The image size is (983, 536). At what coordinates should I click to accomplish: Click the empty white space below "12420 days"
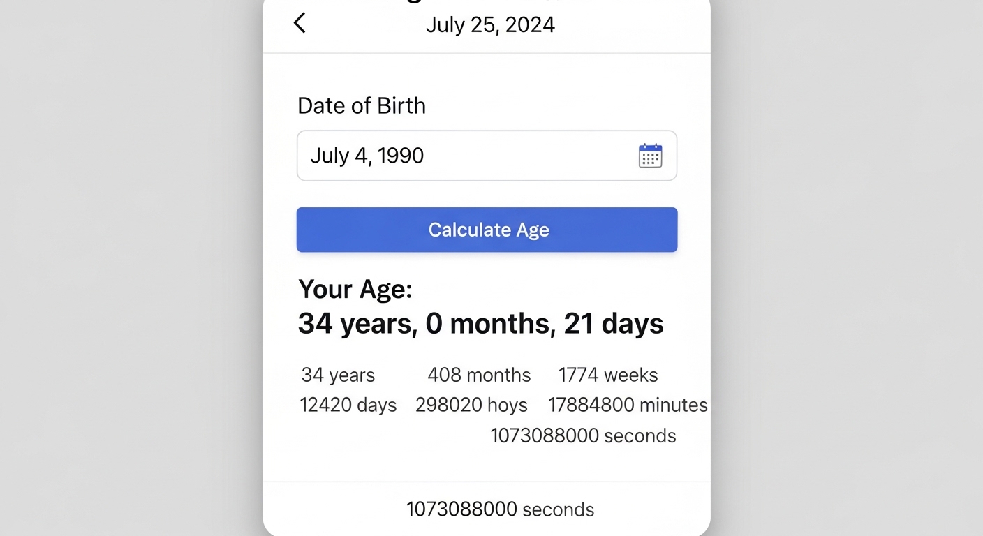point(348,447)
